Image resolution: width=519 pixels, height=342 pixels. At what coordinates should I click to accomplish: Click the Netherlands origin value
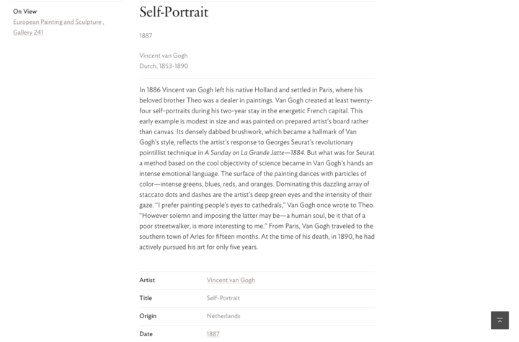223,316
